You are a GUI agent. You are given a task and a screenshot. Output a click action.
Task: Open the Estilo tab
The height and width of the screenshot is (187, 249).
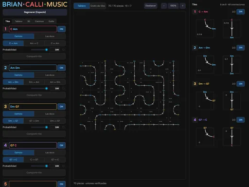(52, 21)
